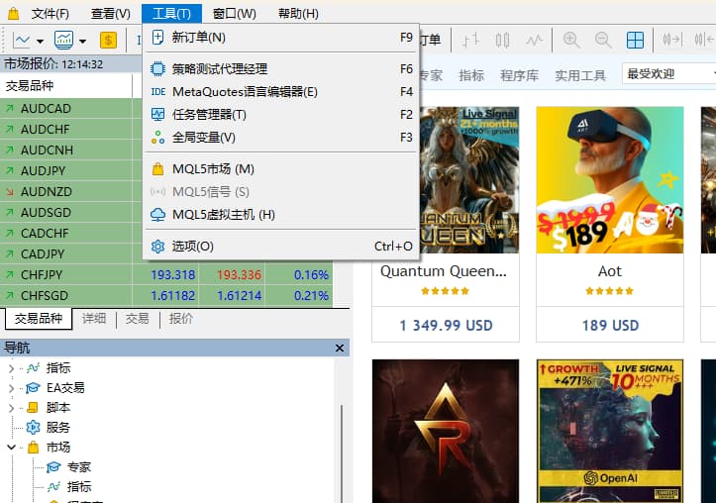
Task: Open the Aot product thumbnail
Action: coord(609,180)
